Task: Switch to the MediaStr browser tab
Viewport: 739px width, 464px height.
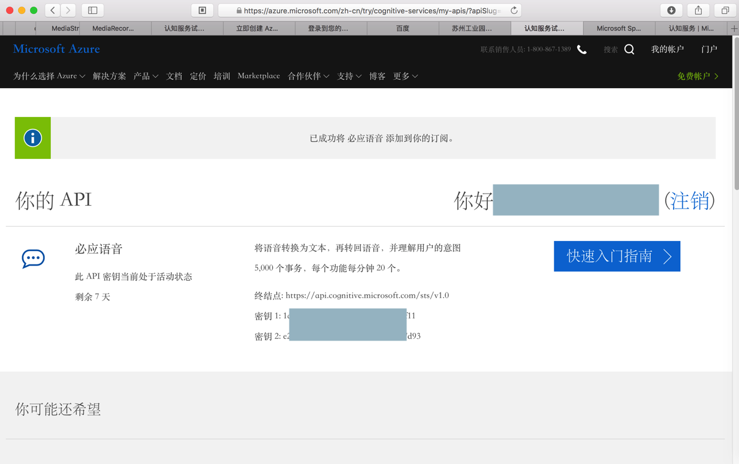Action: tap(58, 28)
